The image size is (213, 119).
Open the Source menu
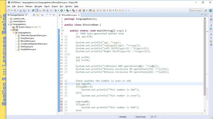click(21, 6)
